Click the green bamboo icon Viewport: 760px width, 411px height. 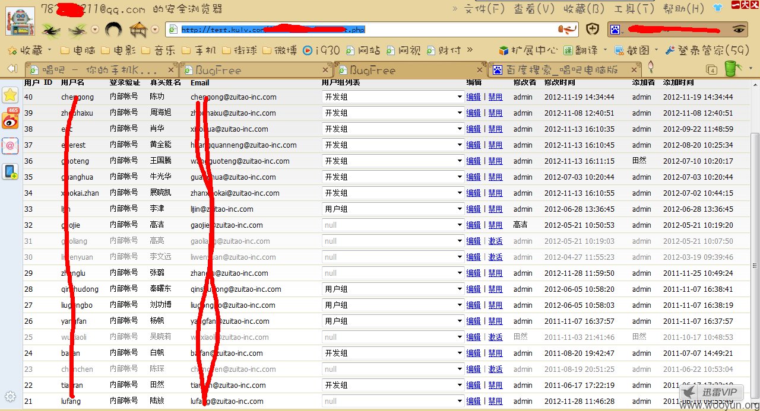tap(732, 69)
